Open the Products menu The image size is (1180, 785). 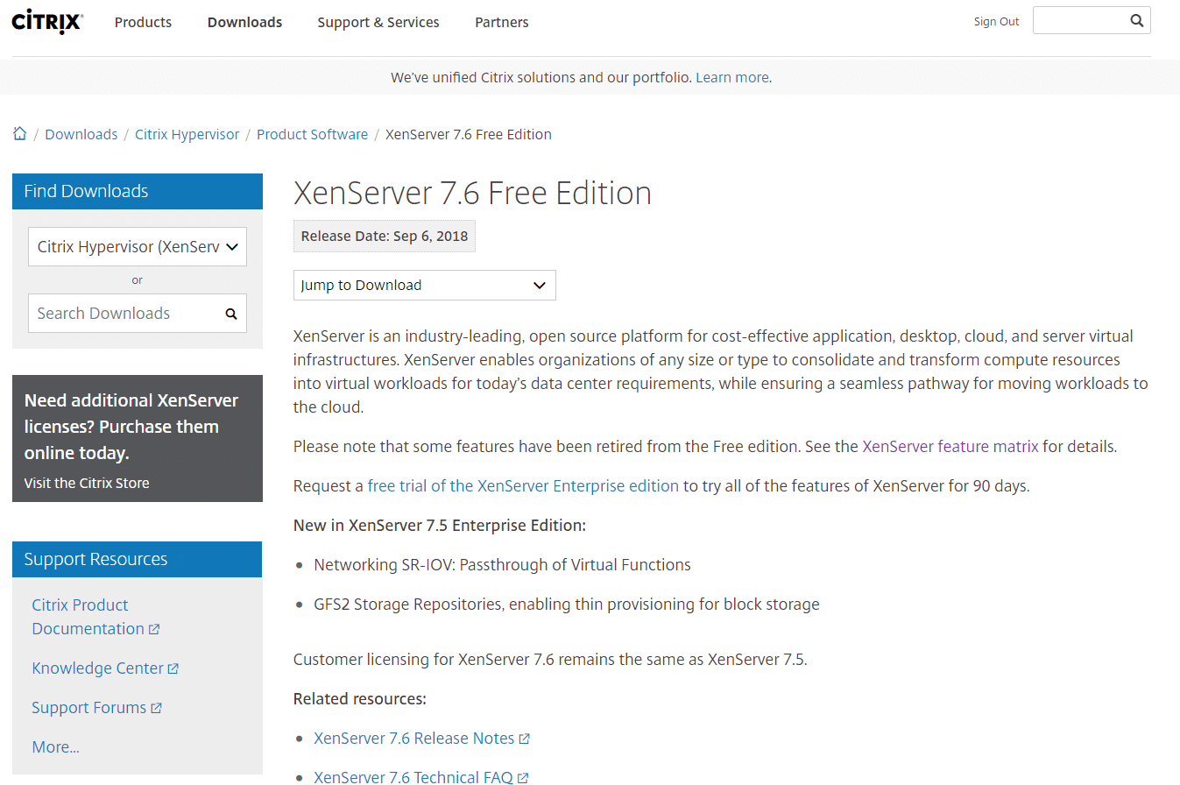click(x=143, y=22)
